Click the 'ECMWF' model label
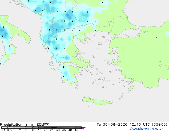The width and height of the screenshot is (169, 131). (x=43, y=125)
